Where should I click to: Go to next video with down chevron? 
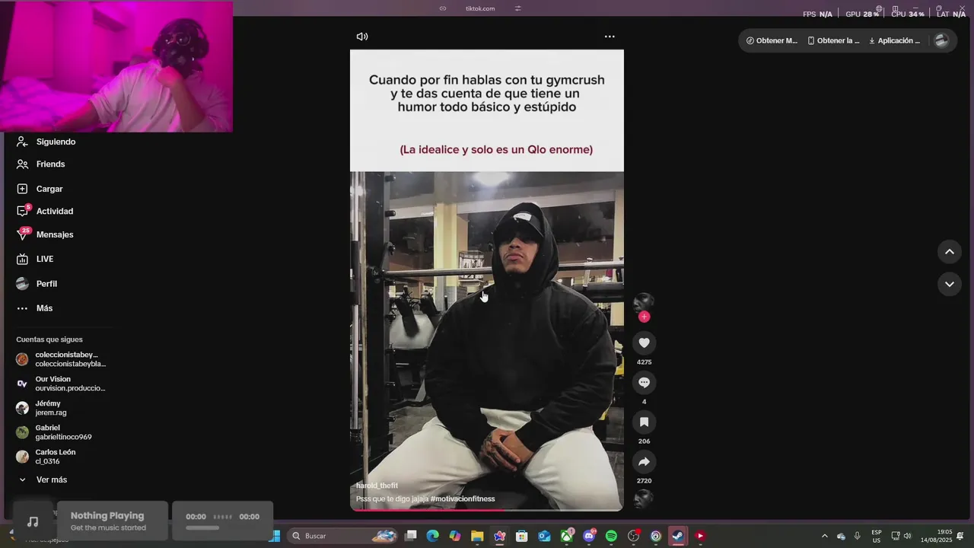[950, 284]
